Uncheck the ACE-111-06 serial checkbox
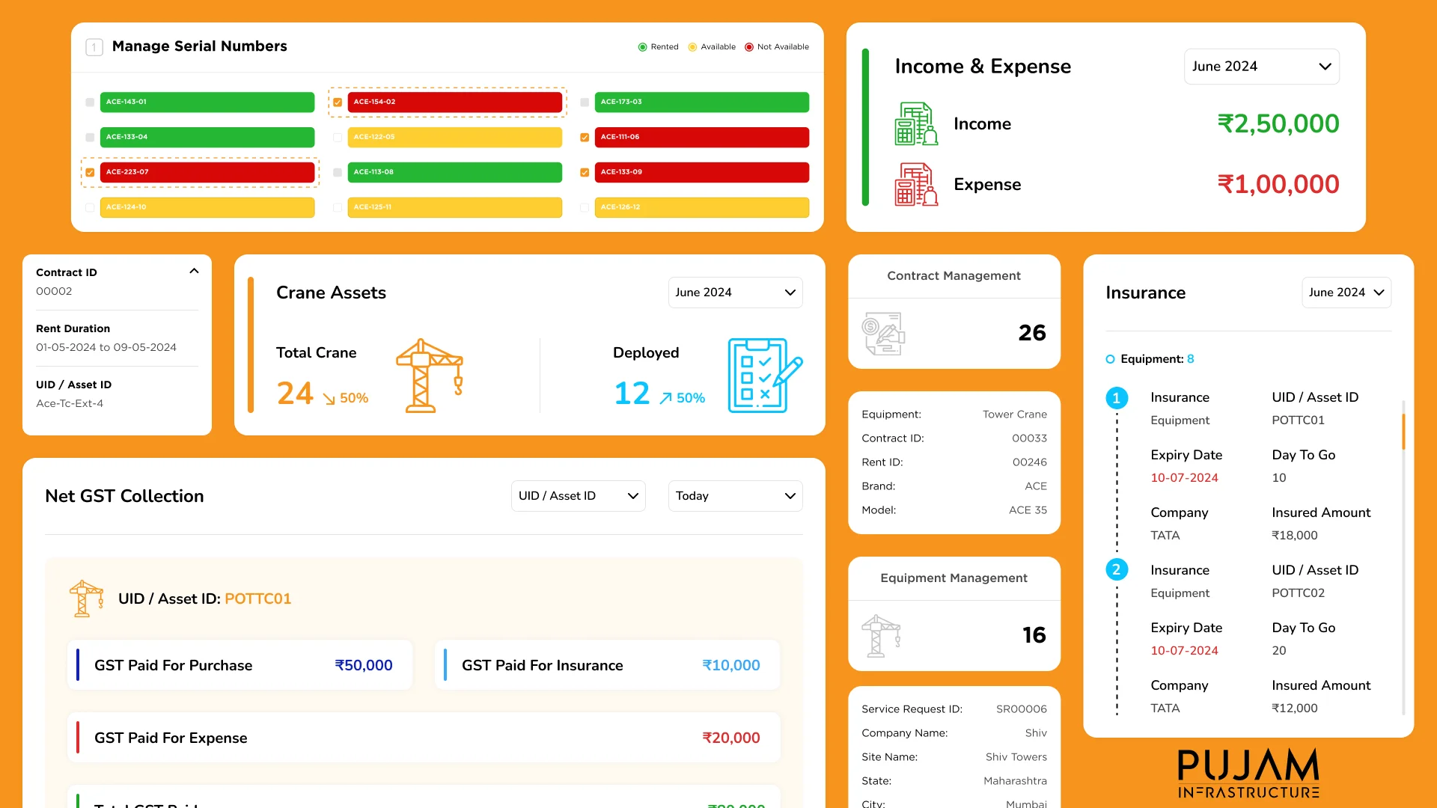 click(585, 138)
